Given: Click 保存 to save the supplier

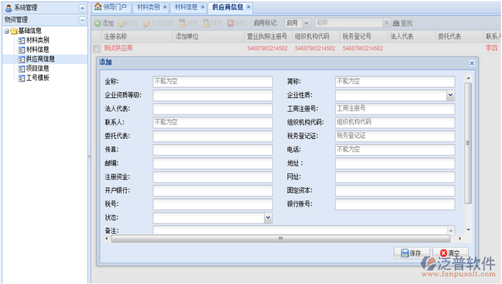Looking at the screenshot, I should coord(411,253).
